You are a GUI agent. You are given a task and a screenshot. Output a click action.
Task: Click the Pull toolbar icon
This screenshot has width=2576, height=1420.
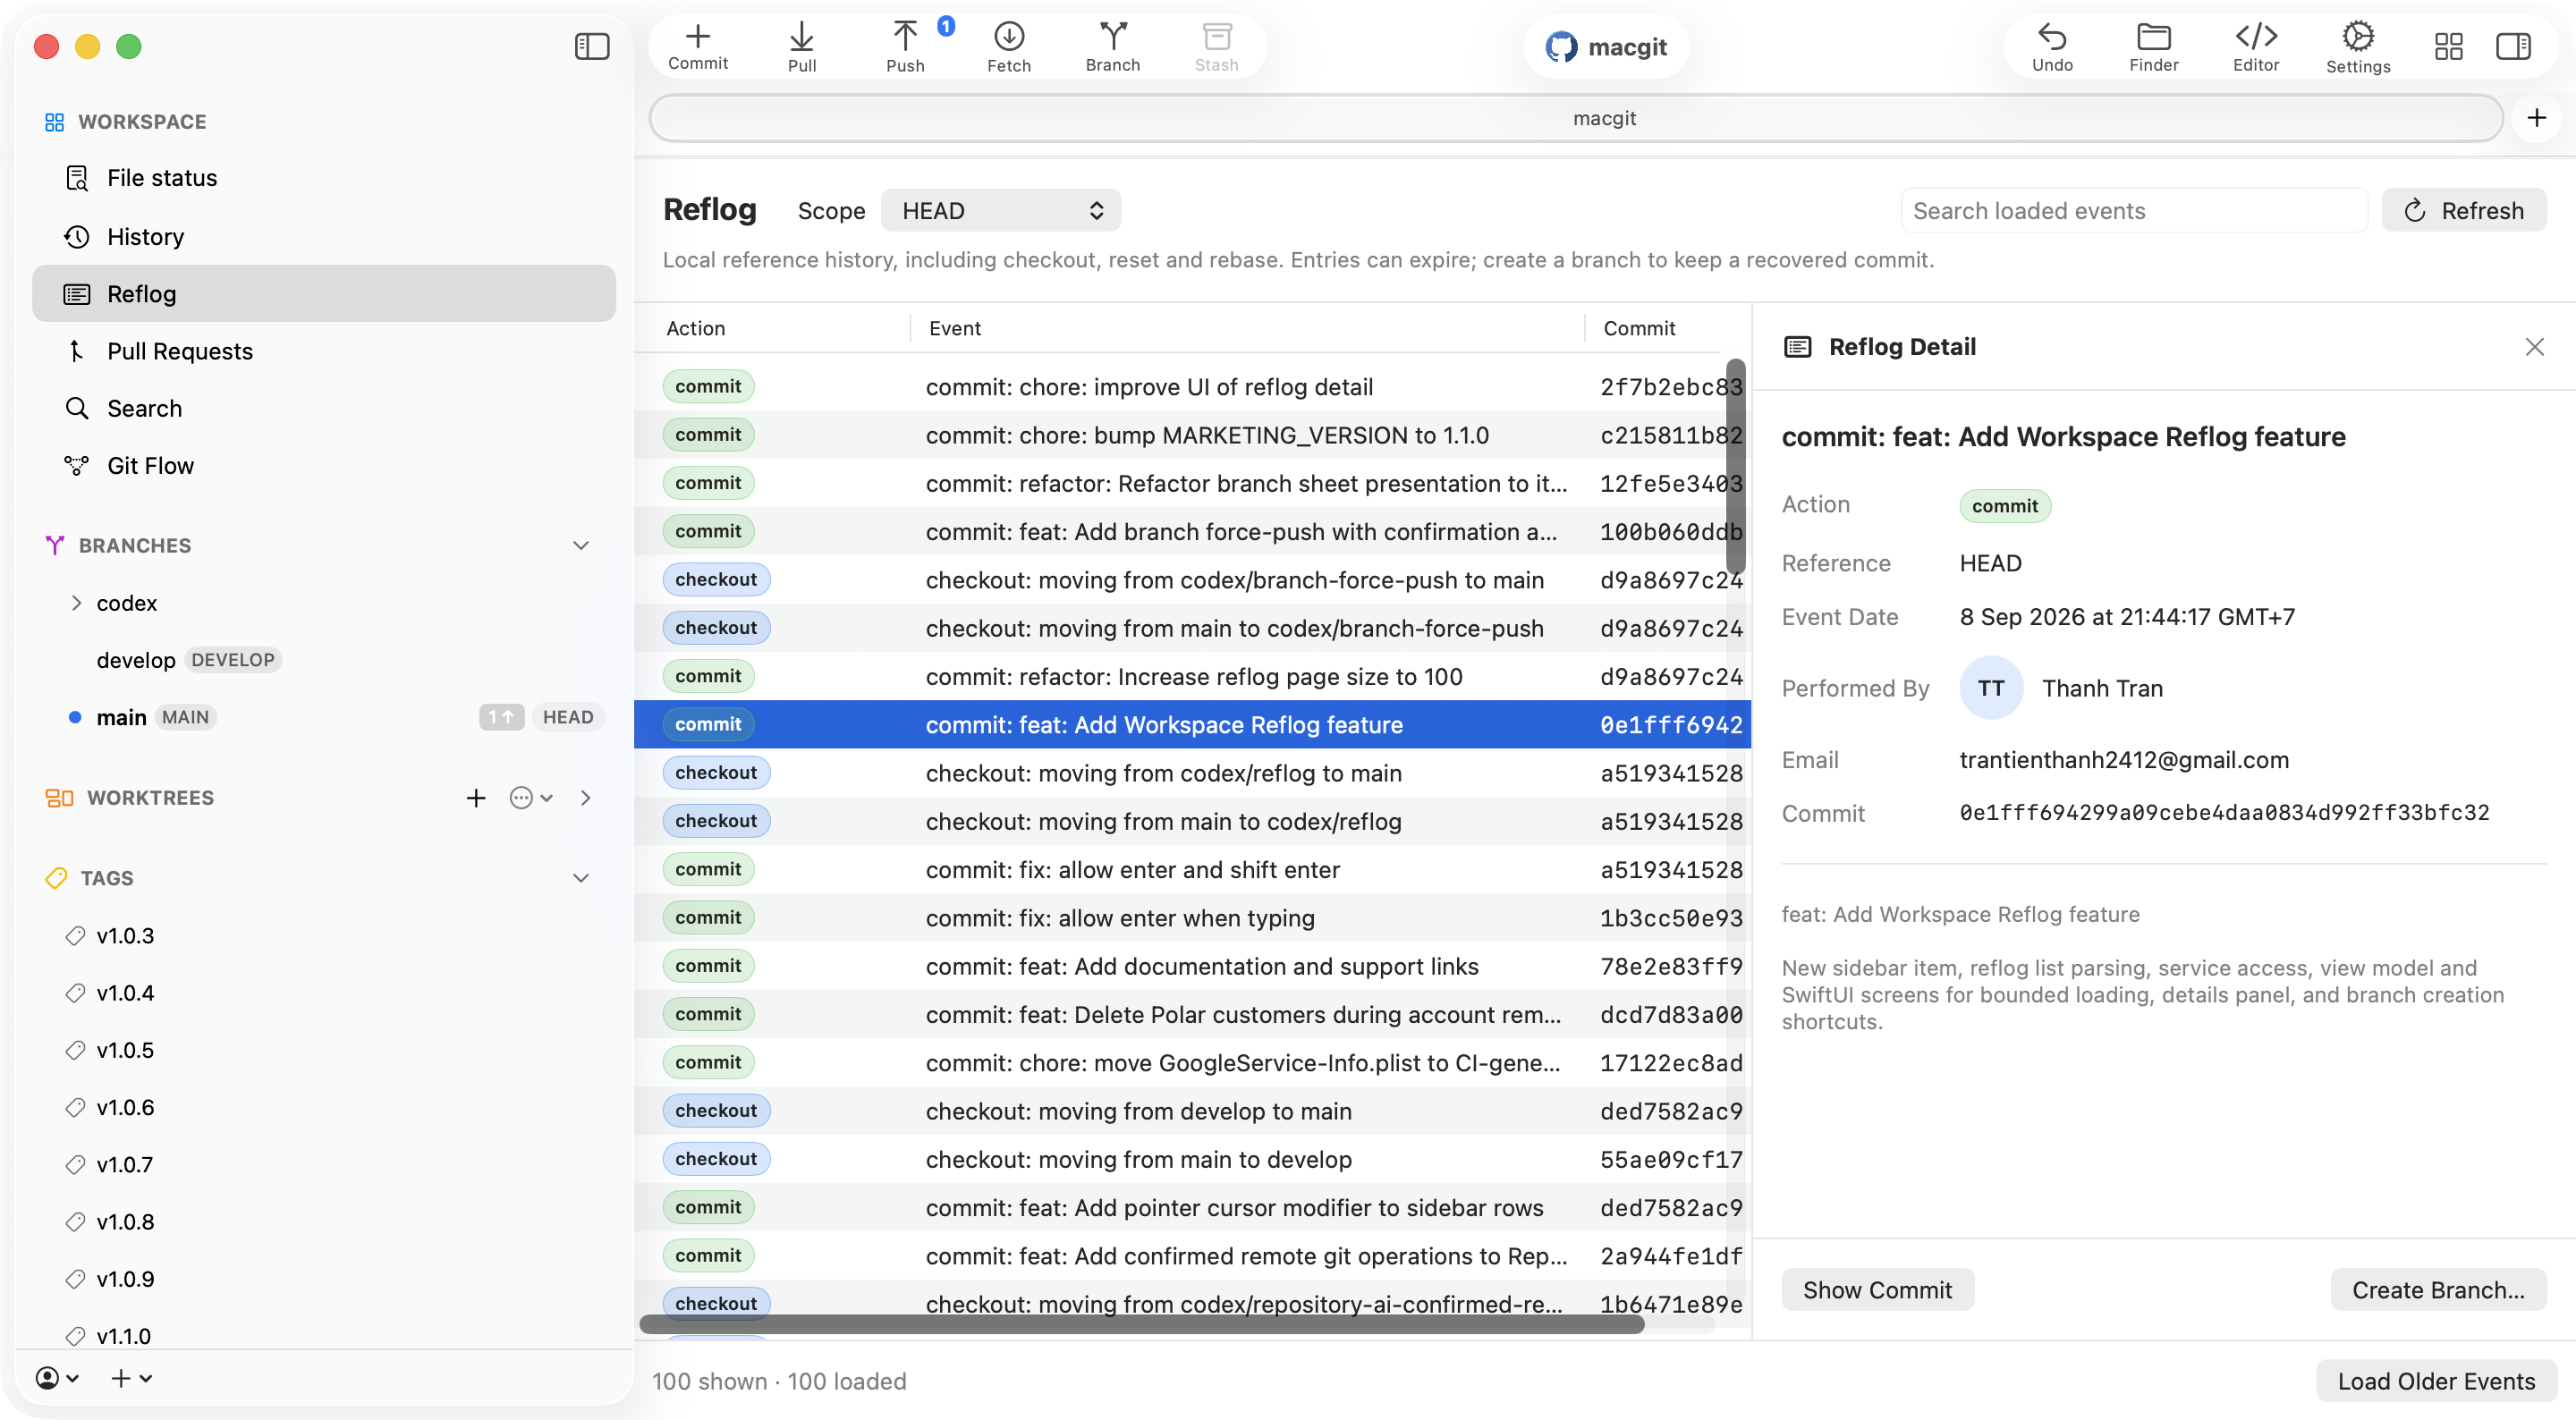[802, 47]
